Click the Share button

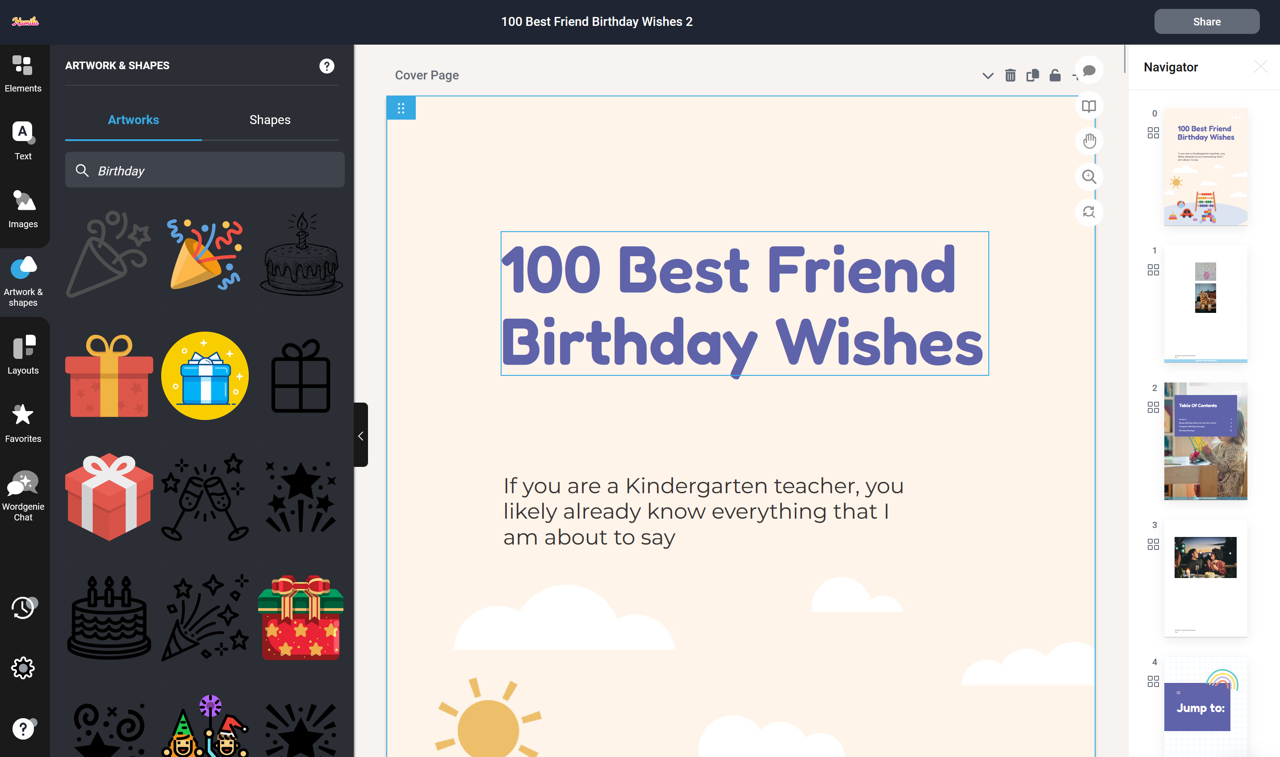[1206, 21]
